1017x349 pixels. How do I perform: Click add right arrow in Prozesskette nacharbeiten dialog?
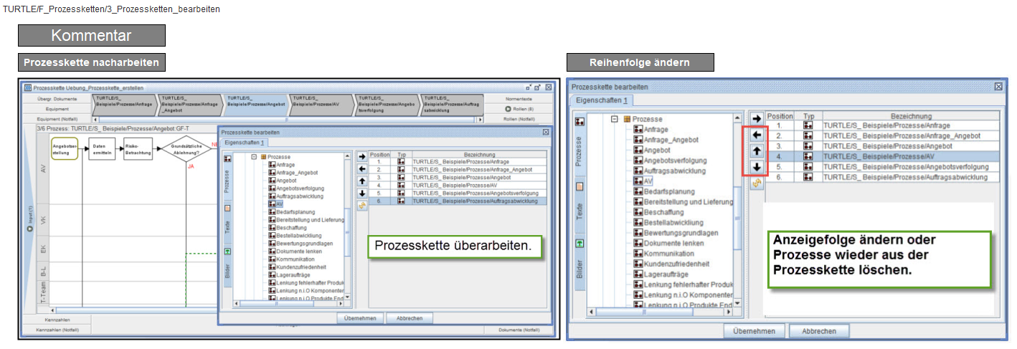tap(362, 156)
